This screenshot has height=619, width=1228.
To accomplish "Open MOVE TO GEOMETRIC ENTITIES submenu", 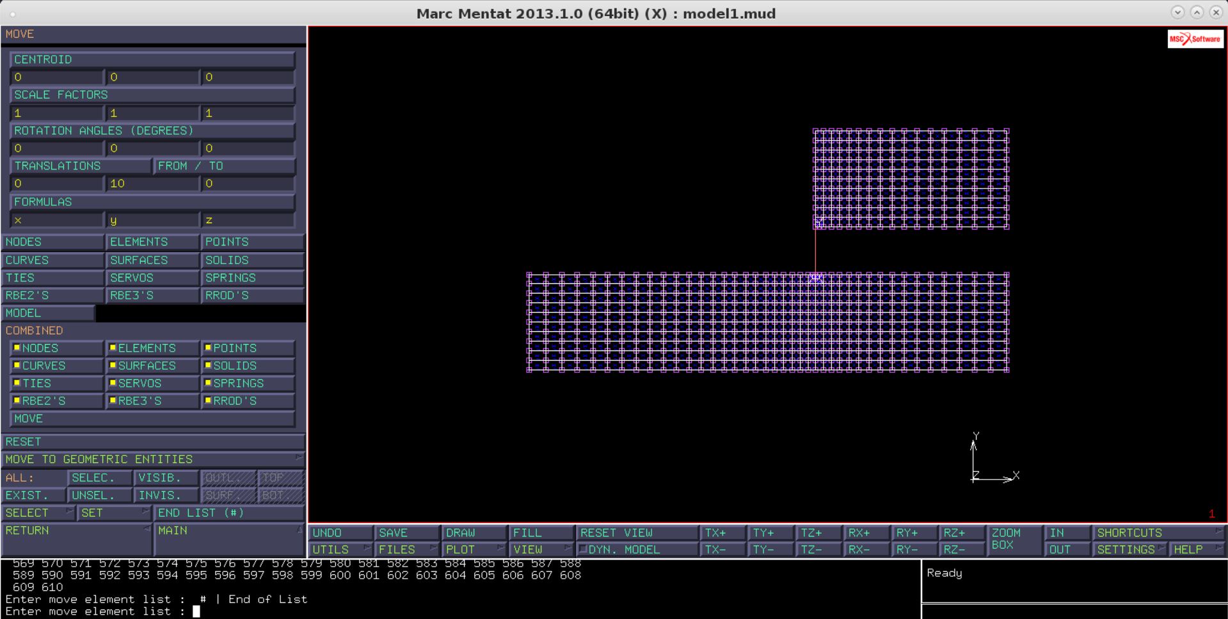I will pyautogui.click(x=153, y=459).
